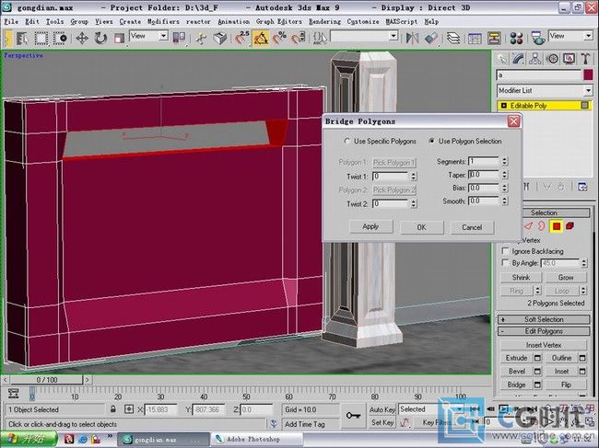Activate the Select and Scale tool

(x=119, y=38)
